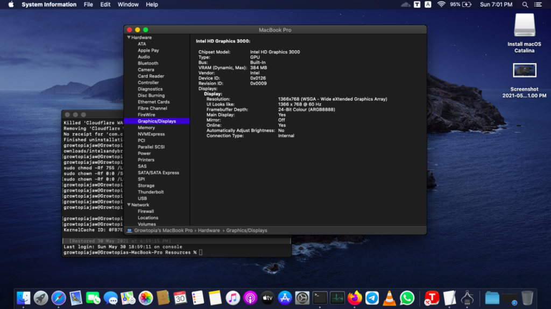Open WhatsApp green icon in dock
Viewport: 551px width, 309px height.
tap(407, 298)
